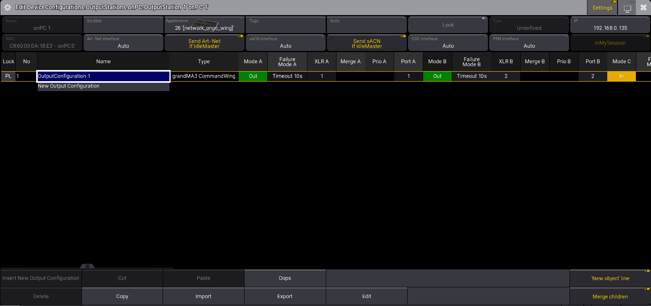Click the orange Mode C In cell
The height and width of the screenshot is (306, 651).
(621, 76)
